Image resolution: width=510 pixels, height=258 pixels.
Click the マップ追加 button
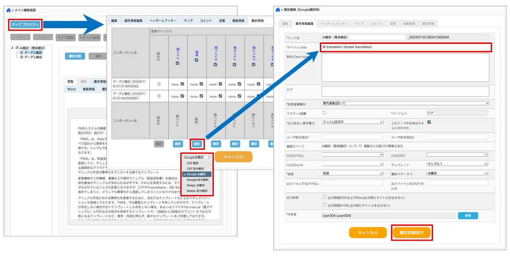[66, 38]
